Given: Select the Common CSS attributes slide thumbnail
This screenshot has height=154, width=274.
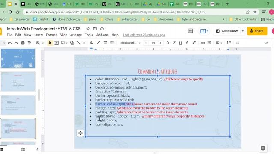Looking at the screenshot, I should tap(18, 128).
